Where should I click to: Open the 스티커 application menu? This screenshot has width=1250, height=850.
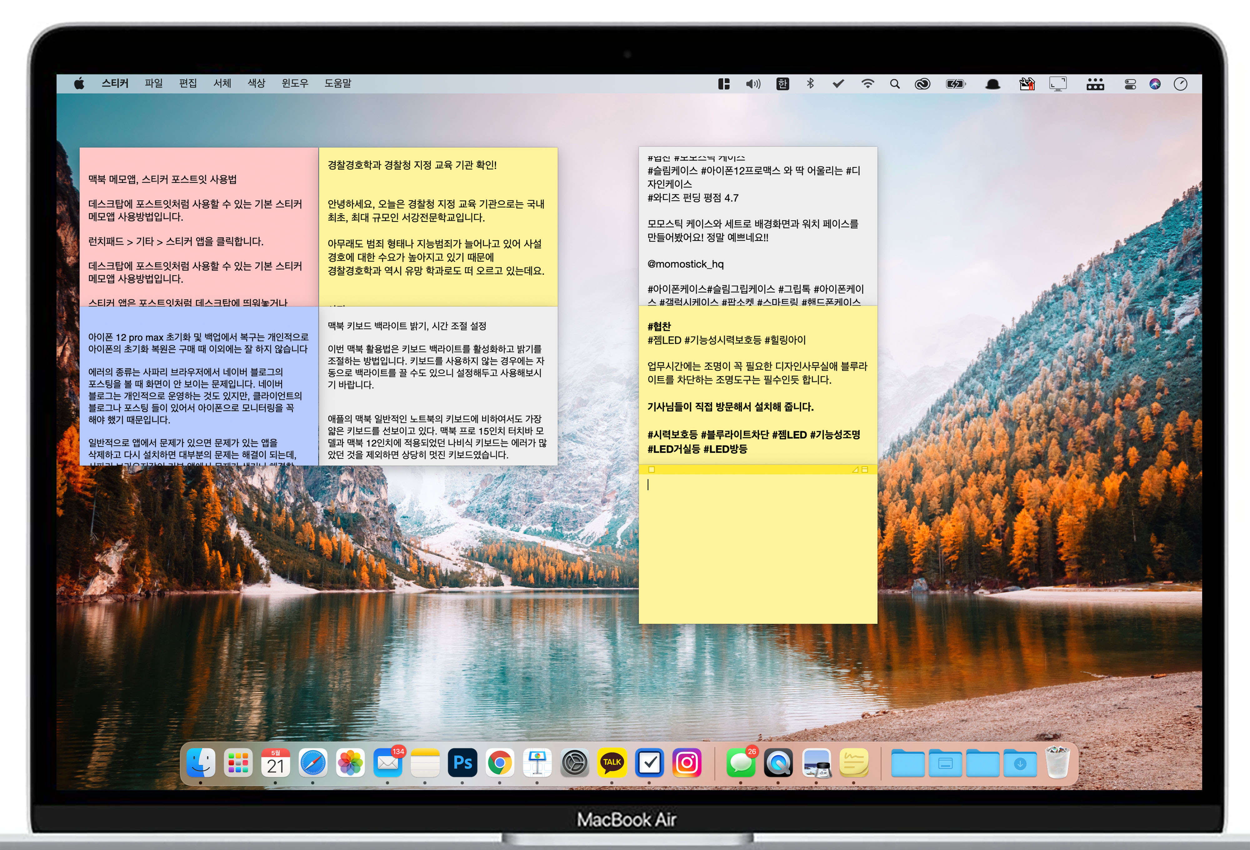(115, 83)
